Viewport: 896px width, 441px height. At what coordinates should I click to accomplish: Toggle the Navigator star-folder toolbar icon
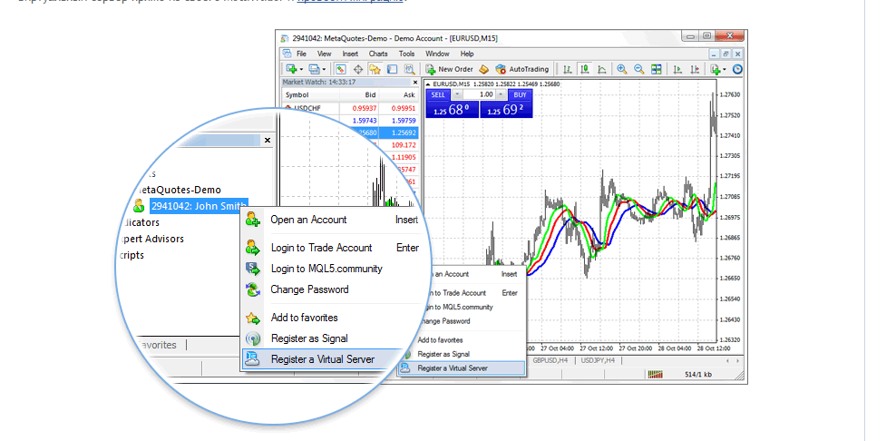tap(375, 69)
